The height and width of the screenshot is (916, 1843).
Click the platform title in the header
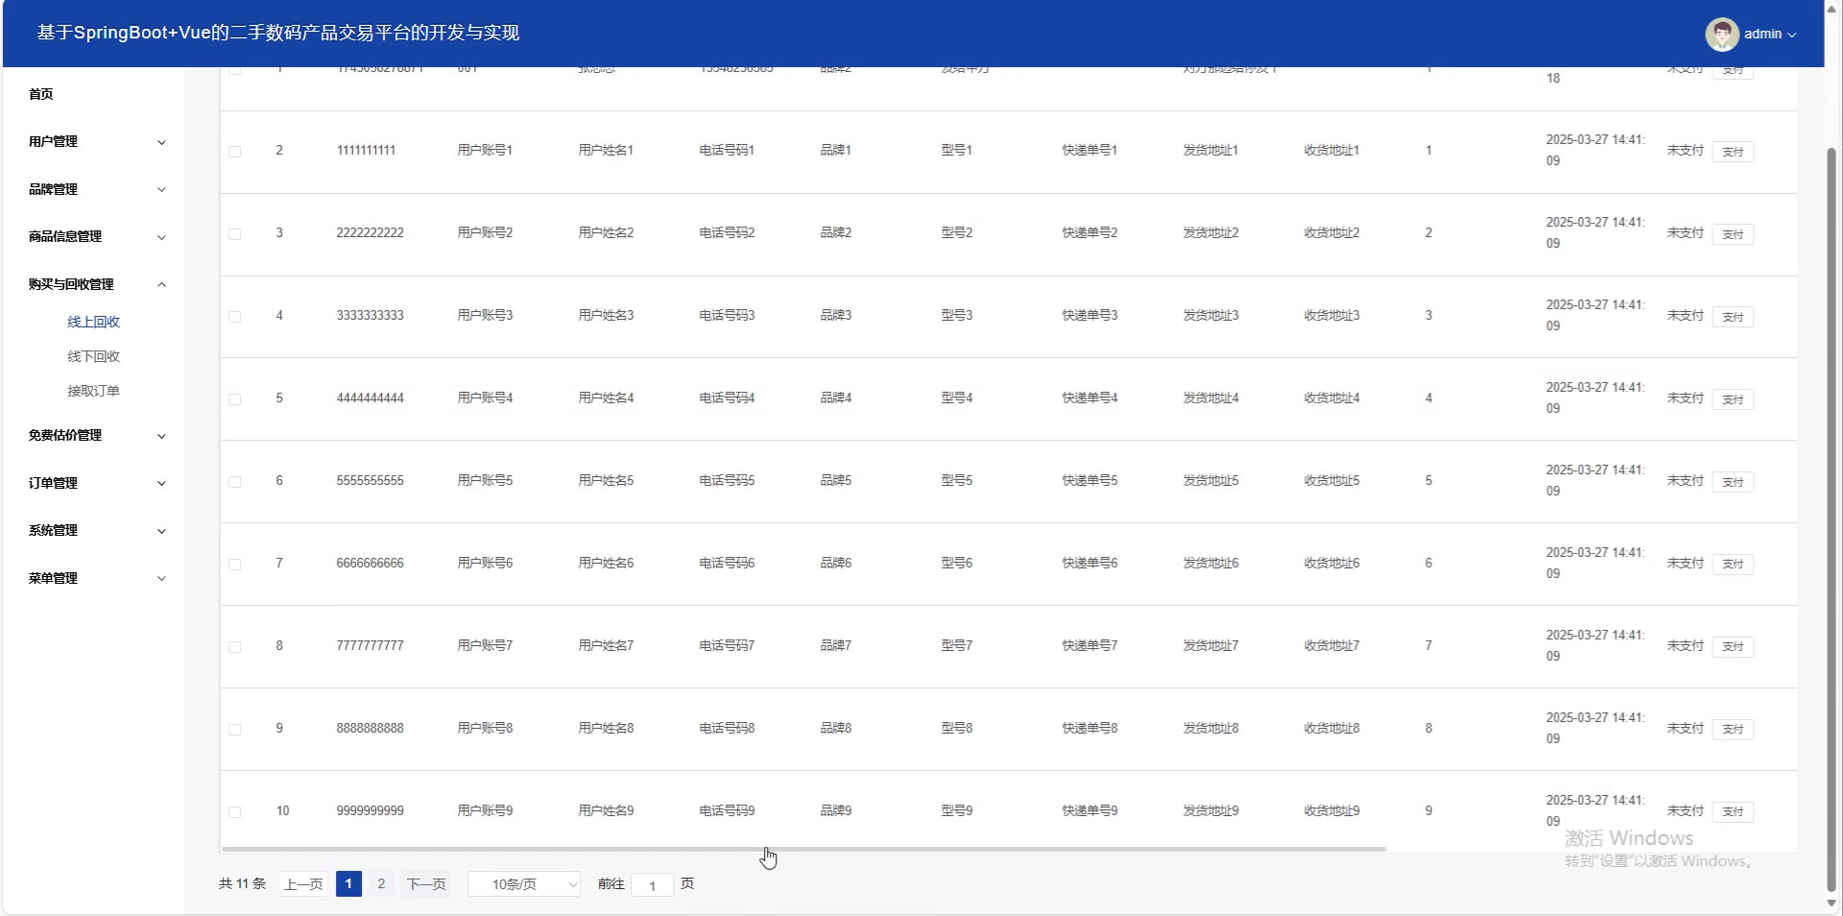(278, 33)
